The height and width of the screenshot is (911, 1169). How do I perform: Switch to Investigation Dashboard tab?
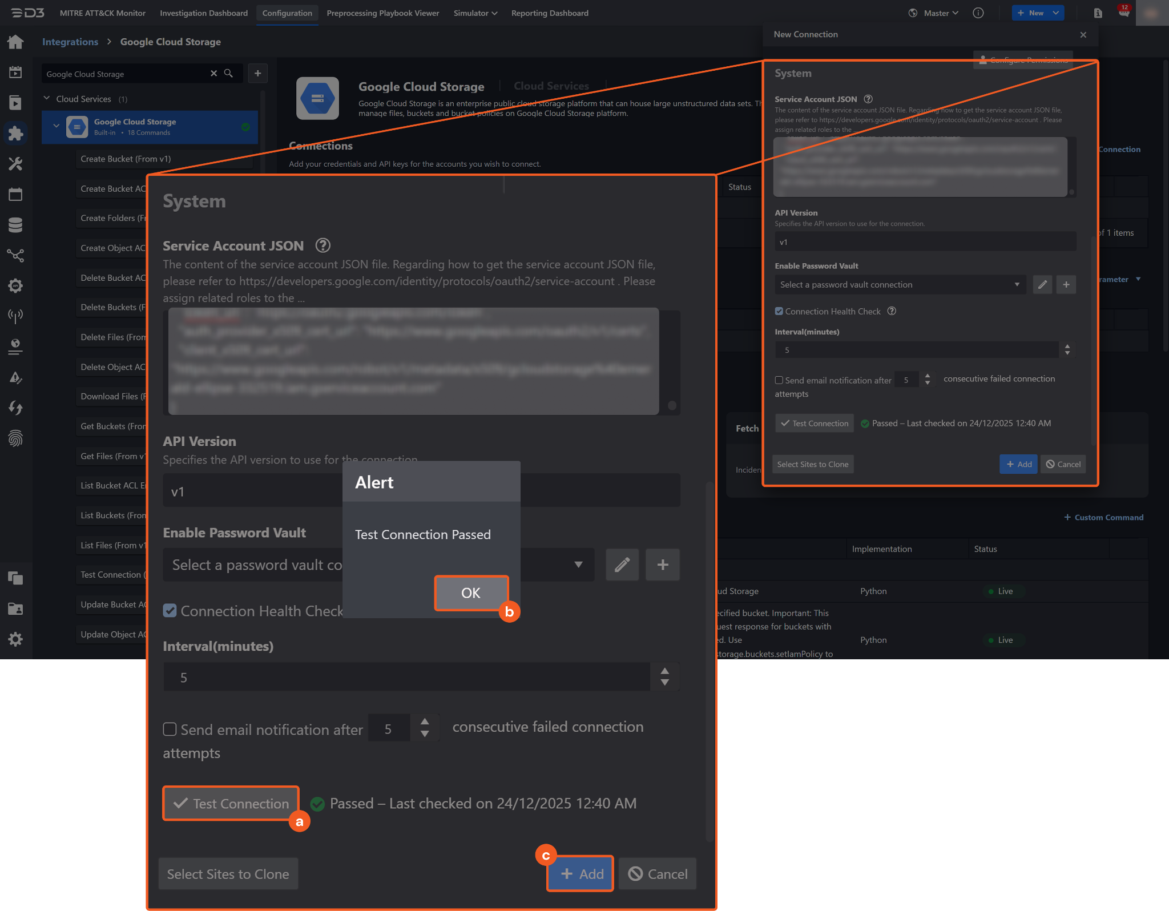click(x=203, y=13)
